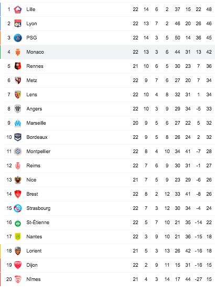Click the Strasbourg badge icon
215x292 pixels.
point(18,208)
